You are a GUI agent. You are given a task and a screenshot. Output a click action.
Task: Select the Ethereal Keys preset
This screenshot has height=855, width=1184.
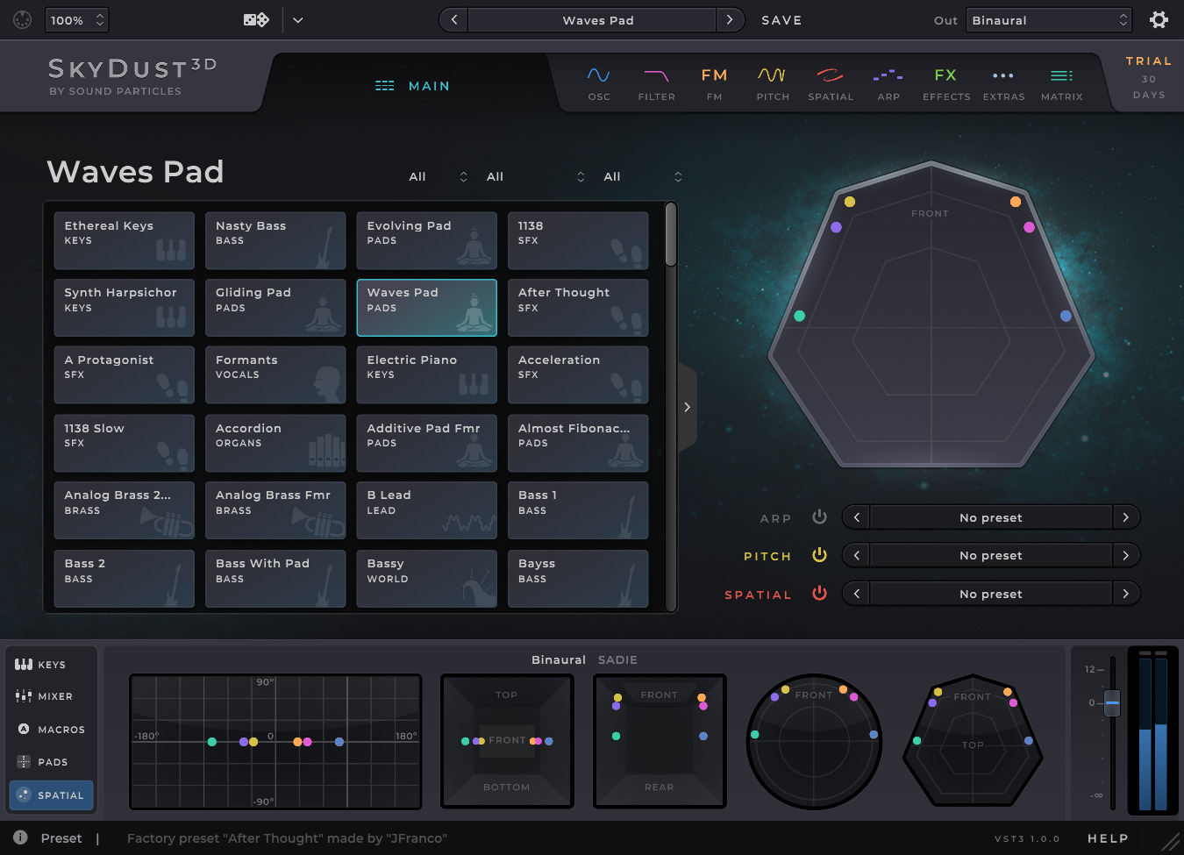click(124, 240)
